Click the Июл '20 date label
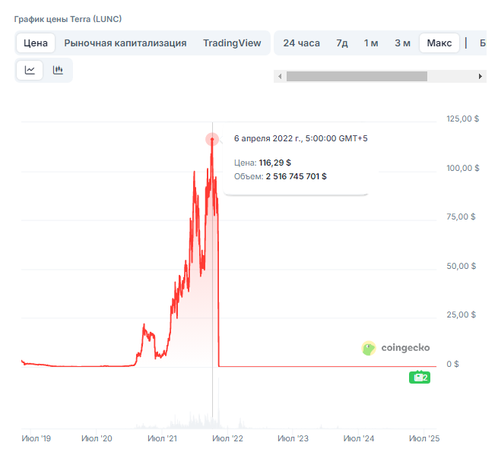This screenshot has height=455, width=498. pos(97,438)
